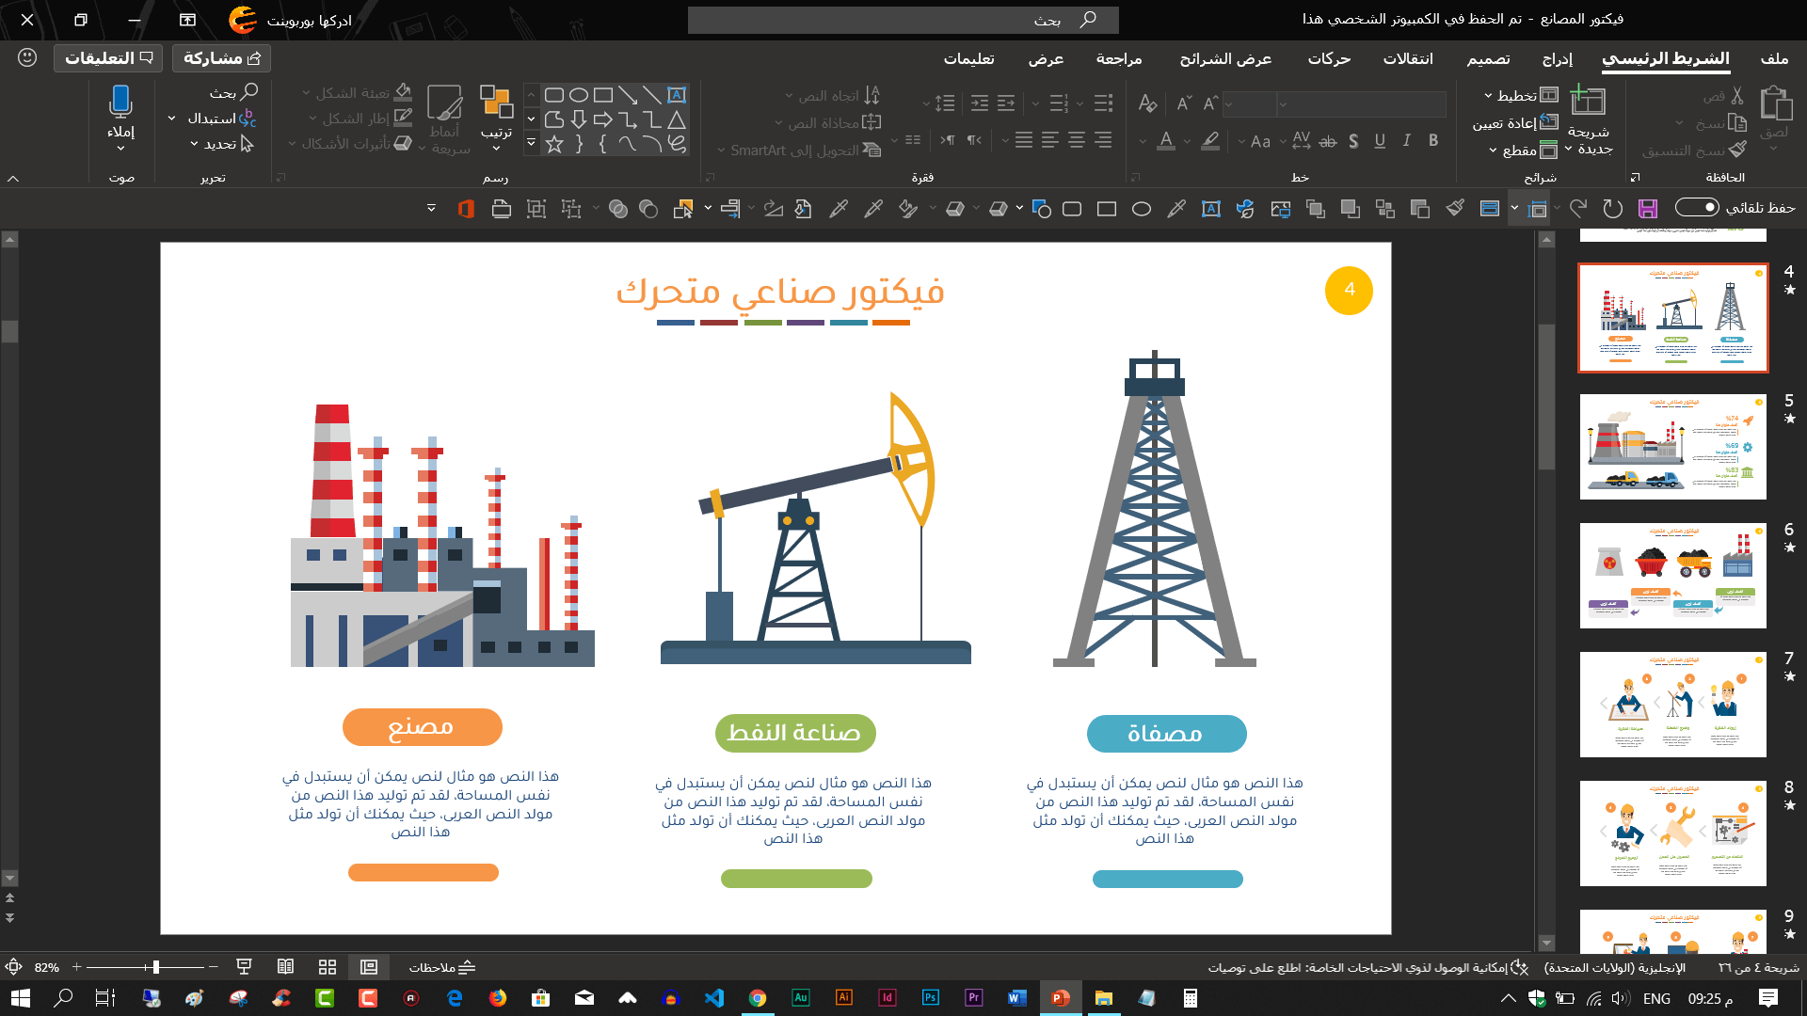Click Clear All Formatting icon
The width and height of the screenshot is (1807, 1016).
point(1147,103)
